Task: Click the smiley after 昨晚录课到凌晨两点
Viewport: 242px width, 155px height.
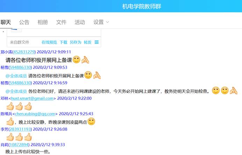Action: [91, 122]
